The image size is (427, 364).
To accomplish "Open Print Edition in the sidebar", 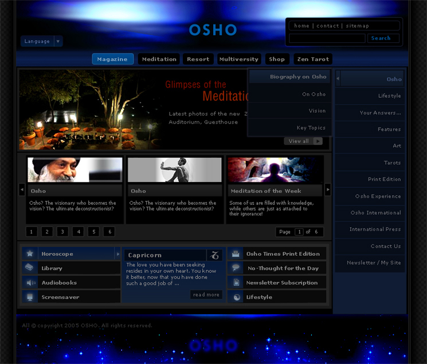I will pos(370,179).
